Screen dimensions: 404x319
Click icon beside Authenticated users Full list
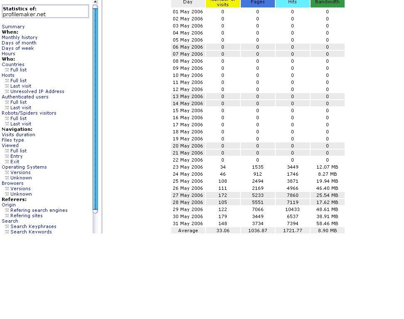7,102
